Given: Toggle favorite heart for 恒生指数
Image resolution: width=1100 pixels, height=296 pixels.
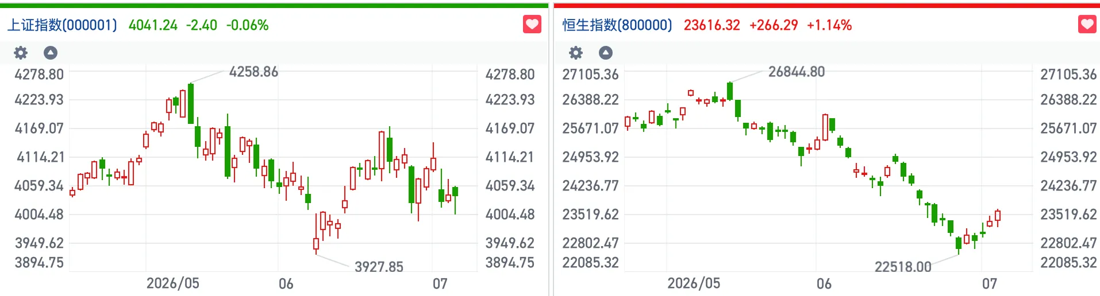Looking at the screenshot, I should [1087, 24].
